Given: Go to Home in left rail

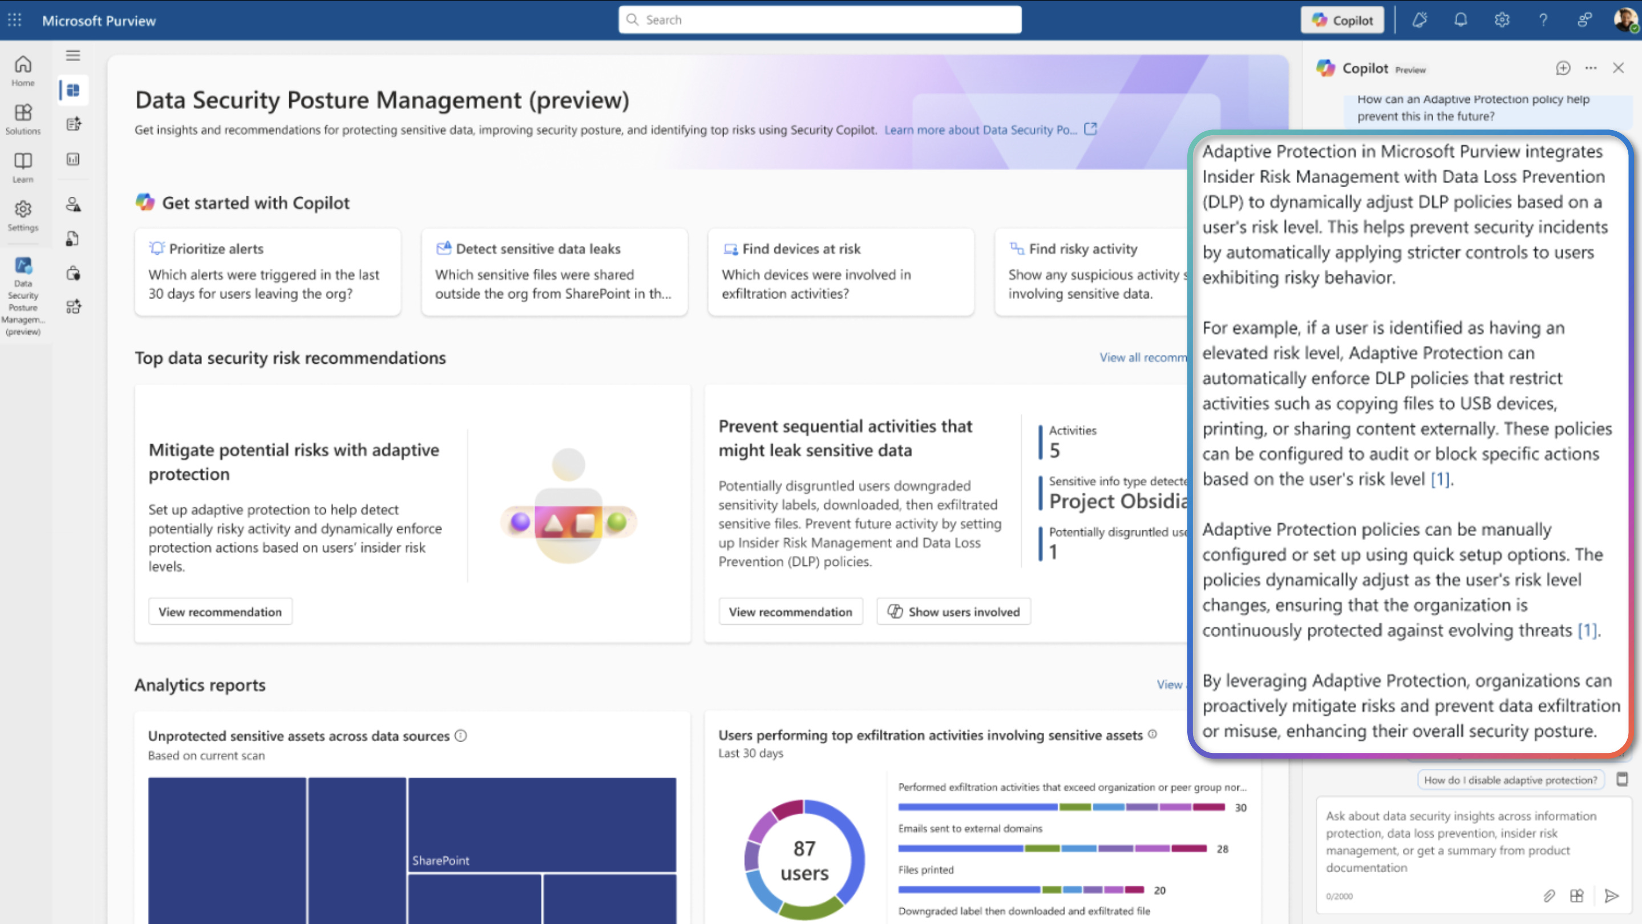Looking at the screenshot, I should tap(23, 71).
